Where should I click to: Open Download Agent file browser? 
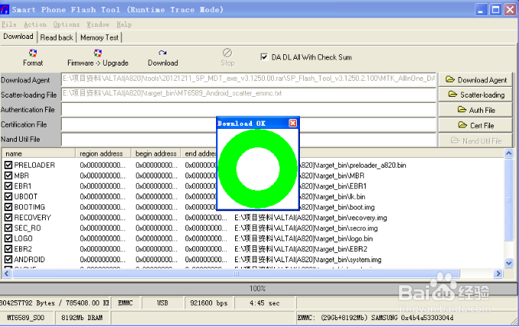coord(475,80)
